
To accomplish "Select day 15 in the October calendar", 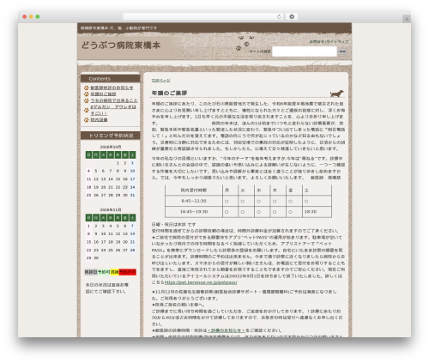I will coord(118,179).
